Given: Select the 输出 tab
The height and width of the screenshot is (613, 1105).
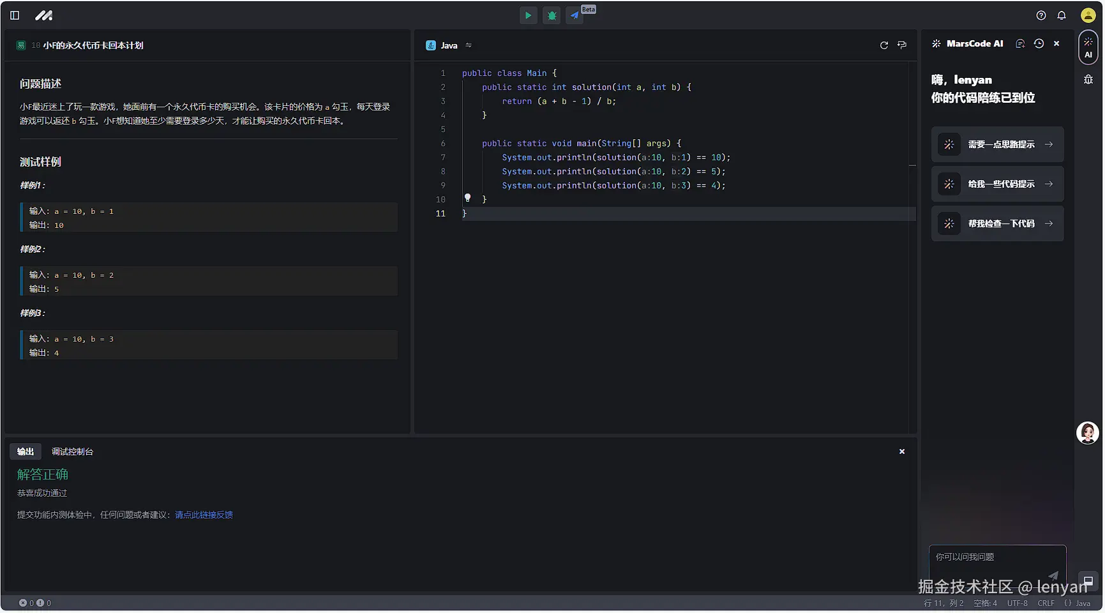Looking at the screenshot, I should click(x=26, y=451).
